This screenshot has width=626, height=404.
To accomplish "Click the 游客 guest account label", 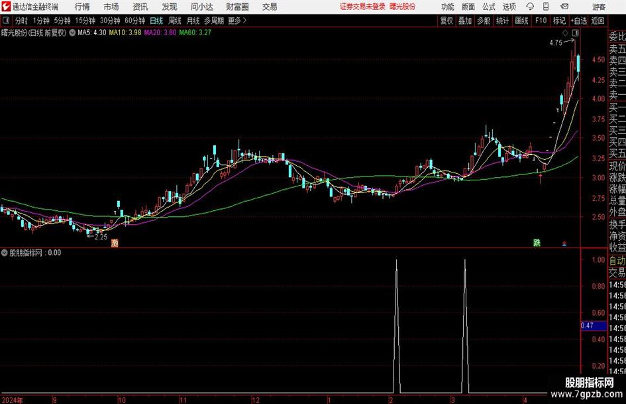I will click(x=599, y=7).
